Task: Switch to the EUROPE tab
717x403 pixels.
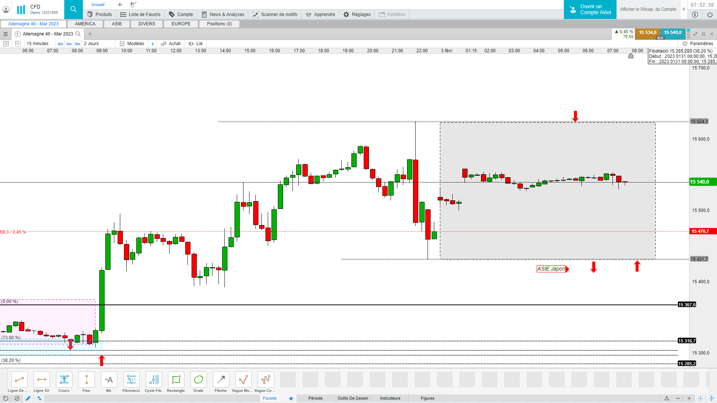Action: [x=181, y=24]
